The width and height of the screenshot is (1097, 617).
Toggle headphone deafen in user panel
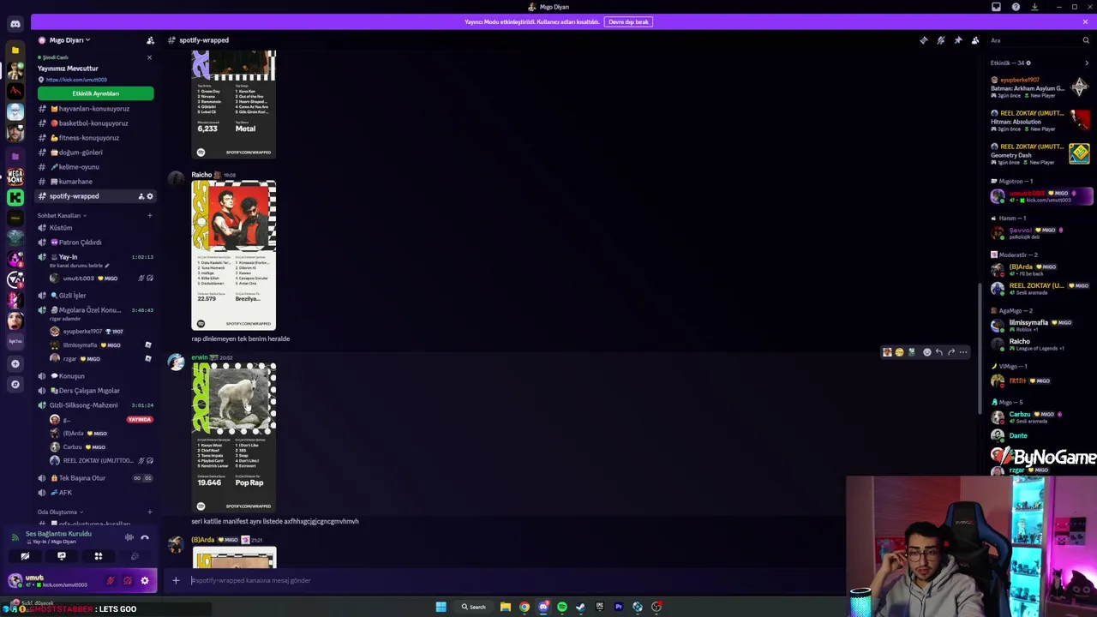tap(128, 581)
